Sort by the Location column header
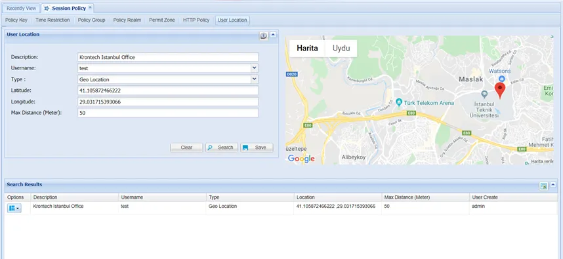This screenshot has height=259, width=563. click(x=338, y=197)
